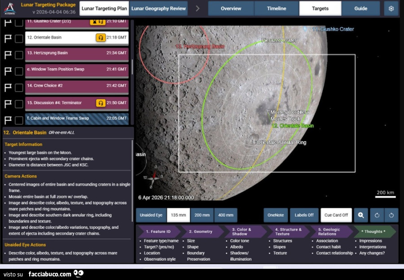Select the magnifier zoom search icon
404x280 pixels.
tap(361, 215)
